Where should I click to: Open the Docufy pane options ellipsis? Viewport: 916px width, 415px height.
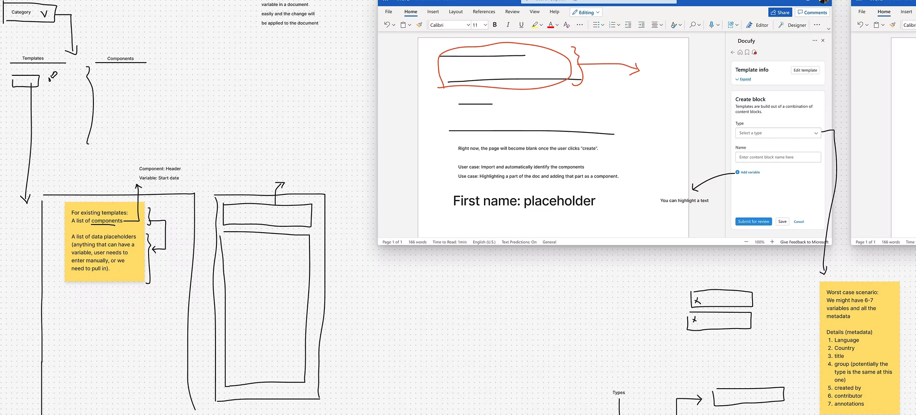click(814, 40)
